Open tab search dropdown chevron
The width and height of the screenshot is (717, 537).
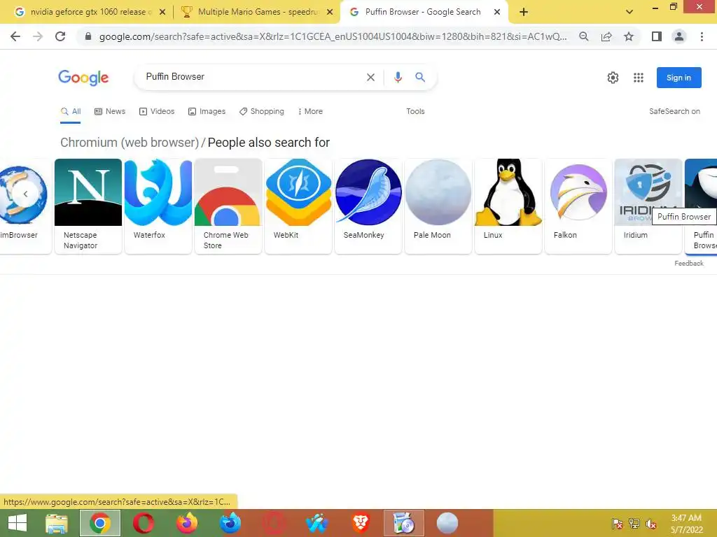pos(629,12)
